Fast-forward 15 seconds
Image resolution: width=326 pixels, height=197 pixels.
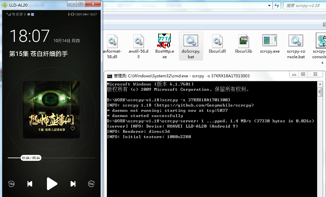91,184
